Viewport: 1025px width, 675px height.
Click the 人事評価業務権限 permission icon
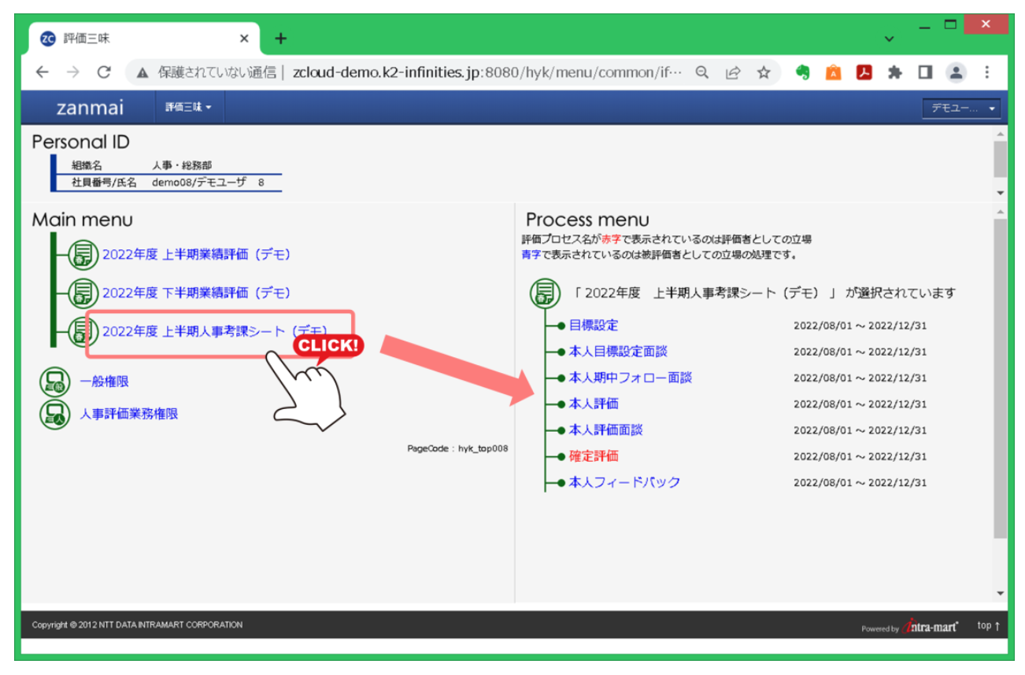pos(55,414)
